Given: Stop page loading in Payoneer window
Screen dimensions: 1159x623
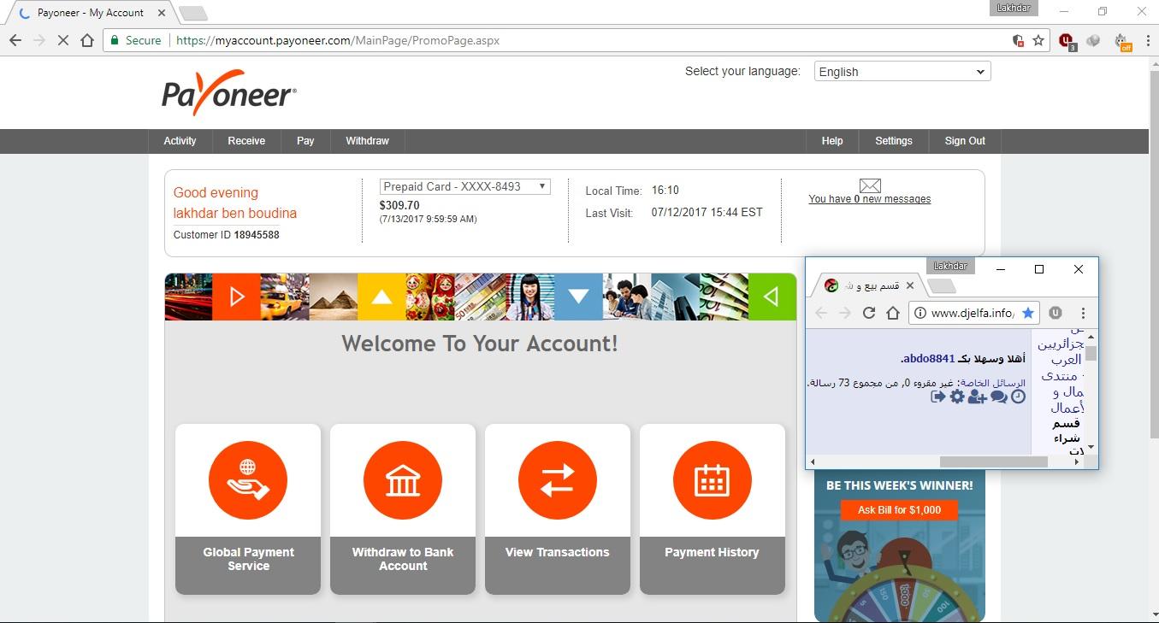Looking at the screenshot, I should point(62,40).
